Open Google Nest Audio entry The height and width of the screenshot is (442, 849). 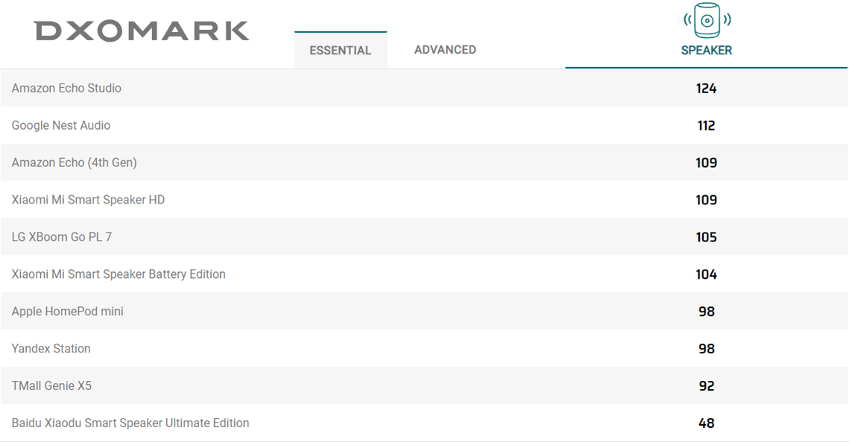(61, 125)
